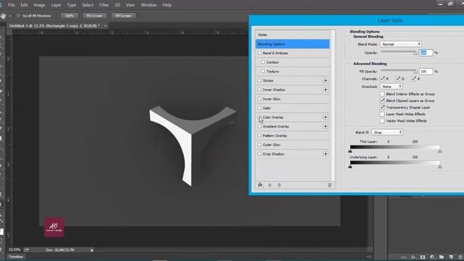Add another Stroke with its plus icon
Viewport: 464px width, 261px height.
(326, 80)
